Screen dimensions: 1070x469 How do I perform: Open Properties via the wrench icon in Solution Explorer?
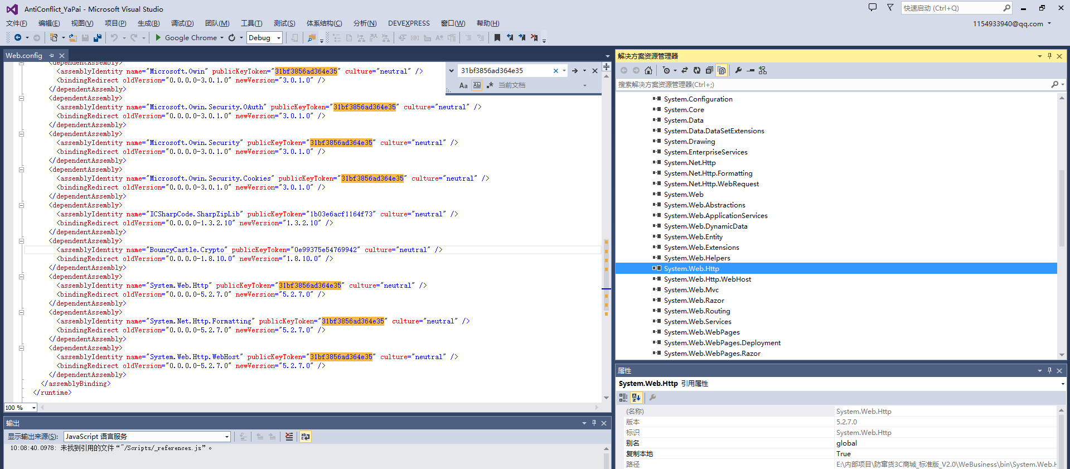[738, 70]
